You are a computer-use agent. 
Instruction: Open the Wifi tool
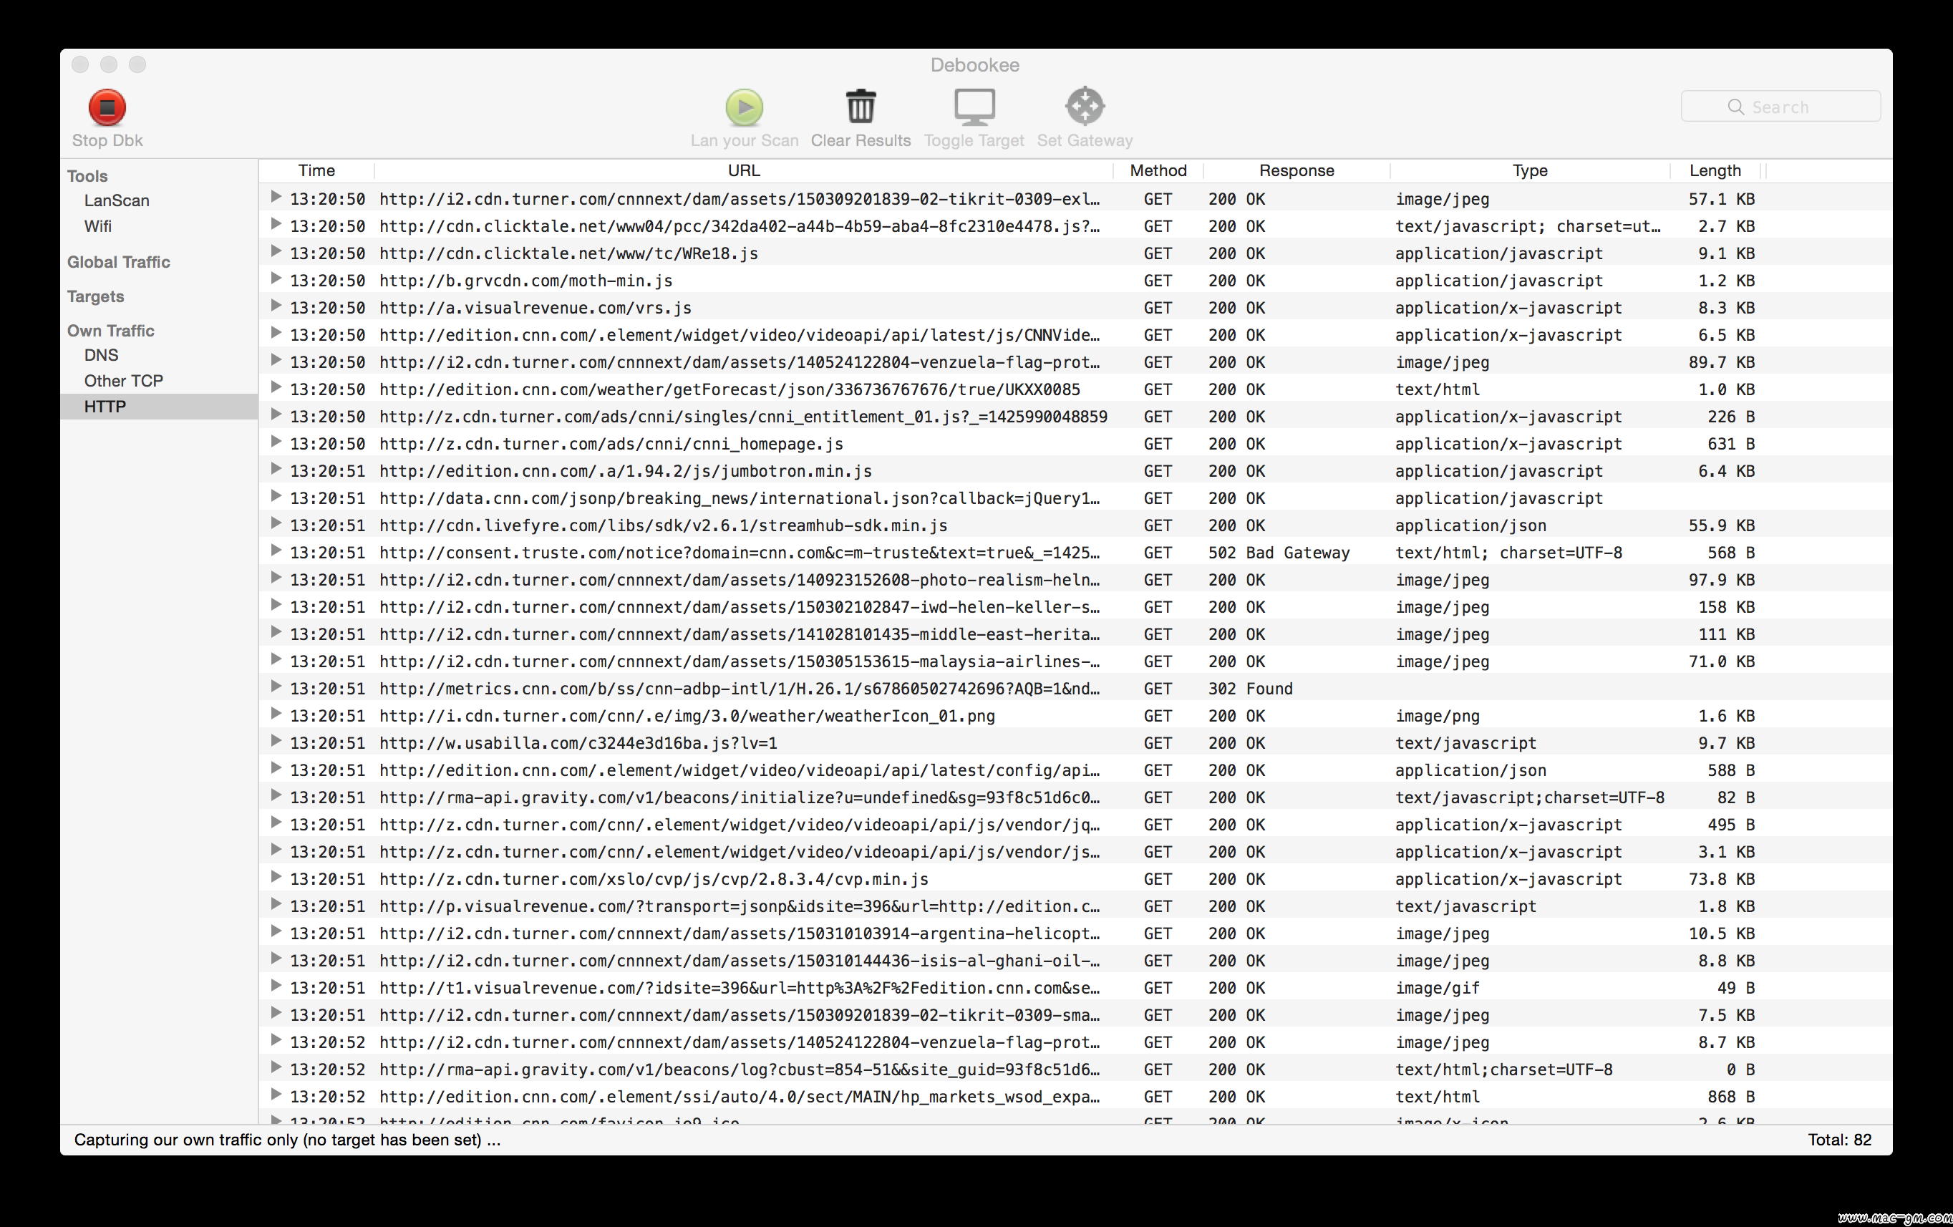point(98,226)
